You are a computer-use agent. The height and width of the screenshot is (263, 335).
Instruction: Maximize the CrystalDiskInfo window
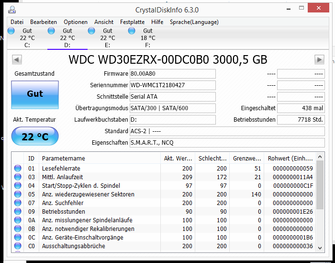pos(301,8)
